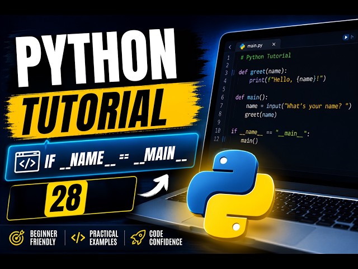
Task: Click line number 1 in the gutter
Action: (228, 58)
